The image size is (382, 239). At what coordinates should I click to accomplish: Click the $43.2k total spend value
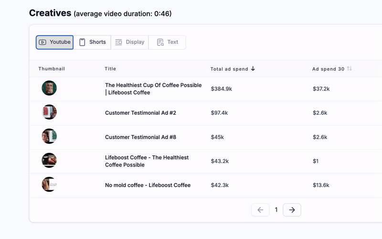pos(220,161)
